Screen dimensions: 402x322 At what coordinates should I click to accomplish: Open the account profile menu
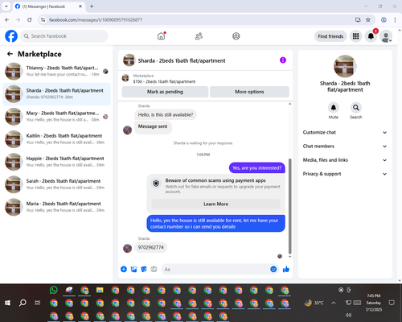tap(386, 36)
